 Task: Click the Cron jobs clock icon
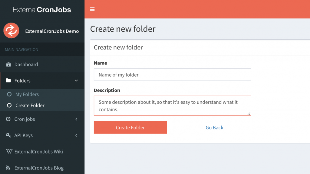point(8,119)
